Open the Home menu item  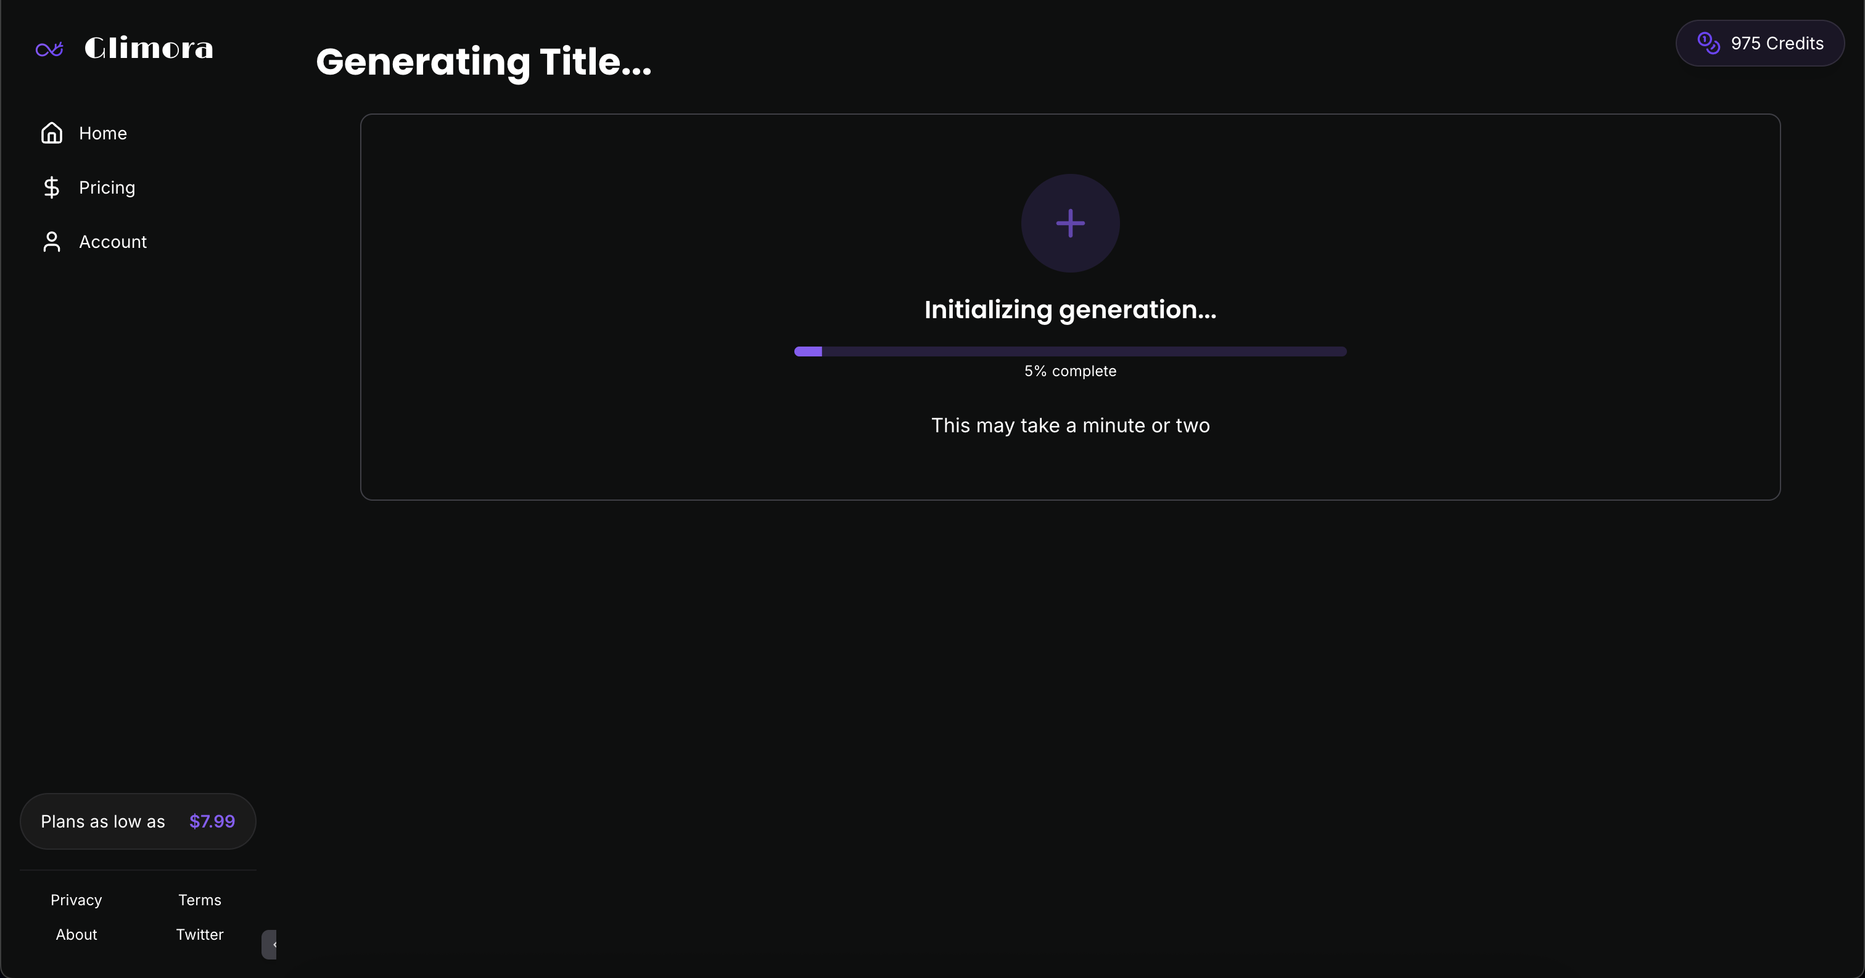click(x=103, y=133)
